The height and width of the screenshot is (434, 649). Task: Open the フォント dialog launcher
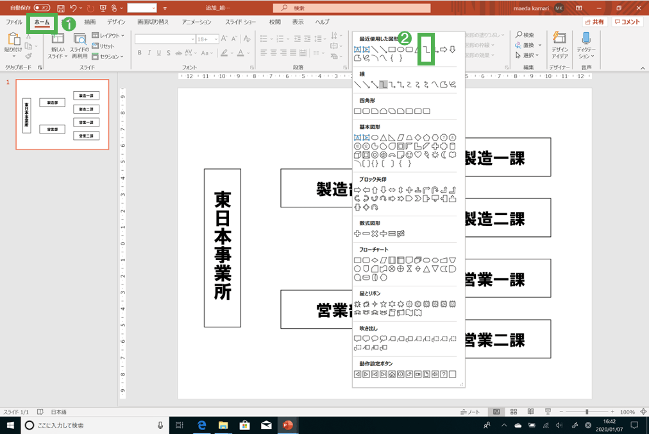[x=252, y=67]
